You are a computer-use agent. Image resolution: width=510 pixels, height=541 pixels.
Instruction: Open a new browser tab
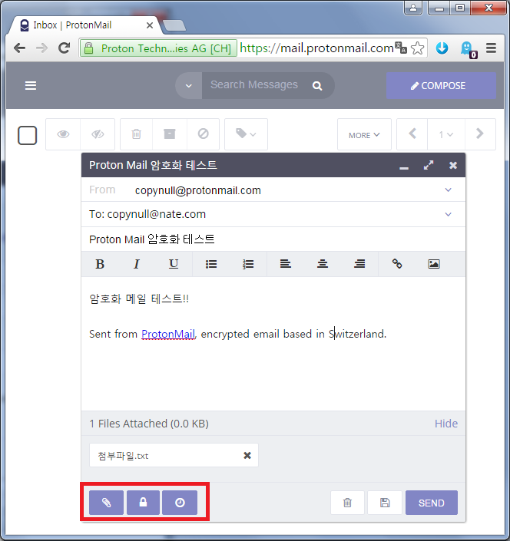point(174,25)
